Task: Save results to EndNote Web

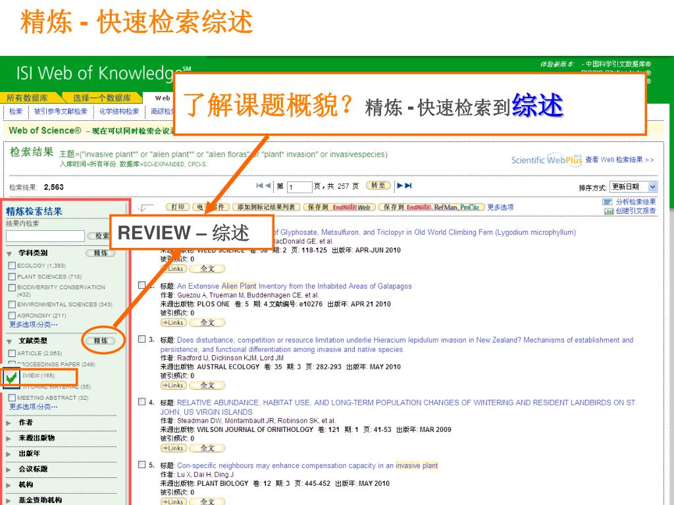Action: (x=340, y=207)
